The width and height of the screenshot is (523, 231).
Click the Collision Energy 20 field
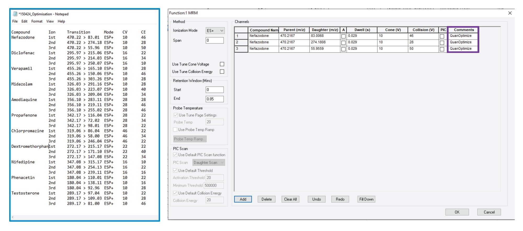[x=215, y=200]
